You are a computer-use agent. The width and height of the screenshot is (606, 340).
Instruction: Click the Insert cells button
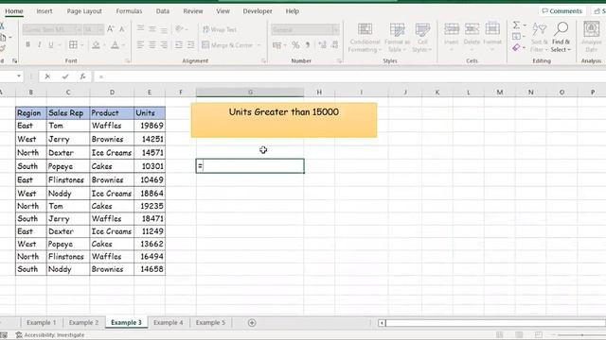[x=451, y=36]
